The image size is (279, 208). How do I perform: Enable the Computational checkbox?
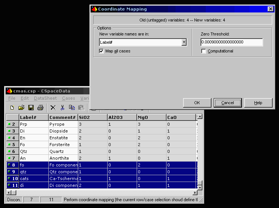tap(204, 51)
